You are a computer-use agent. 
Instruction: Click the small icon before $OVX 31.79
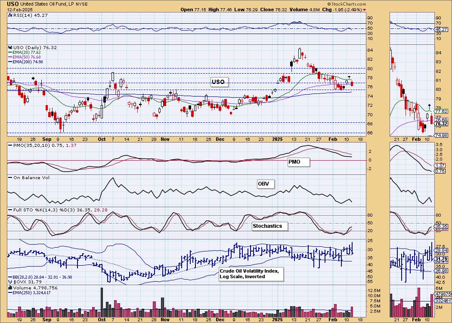pos(10,282)
